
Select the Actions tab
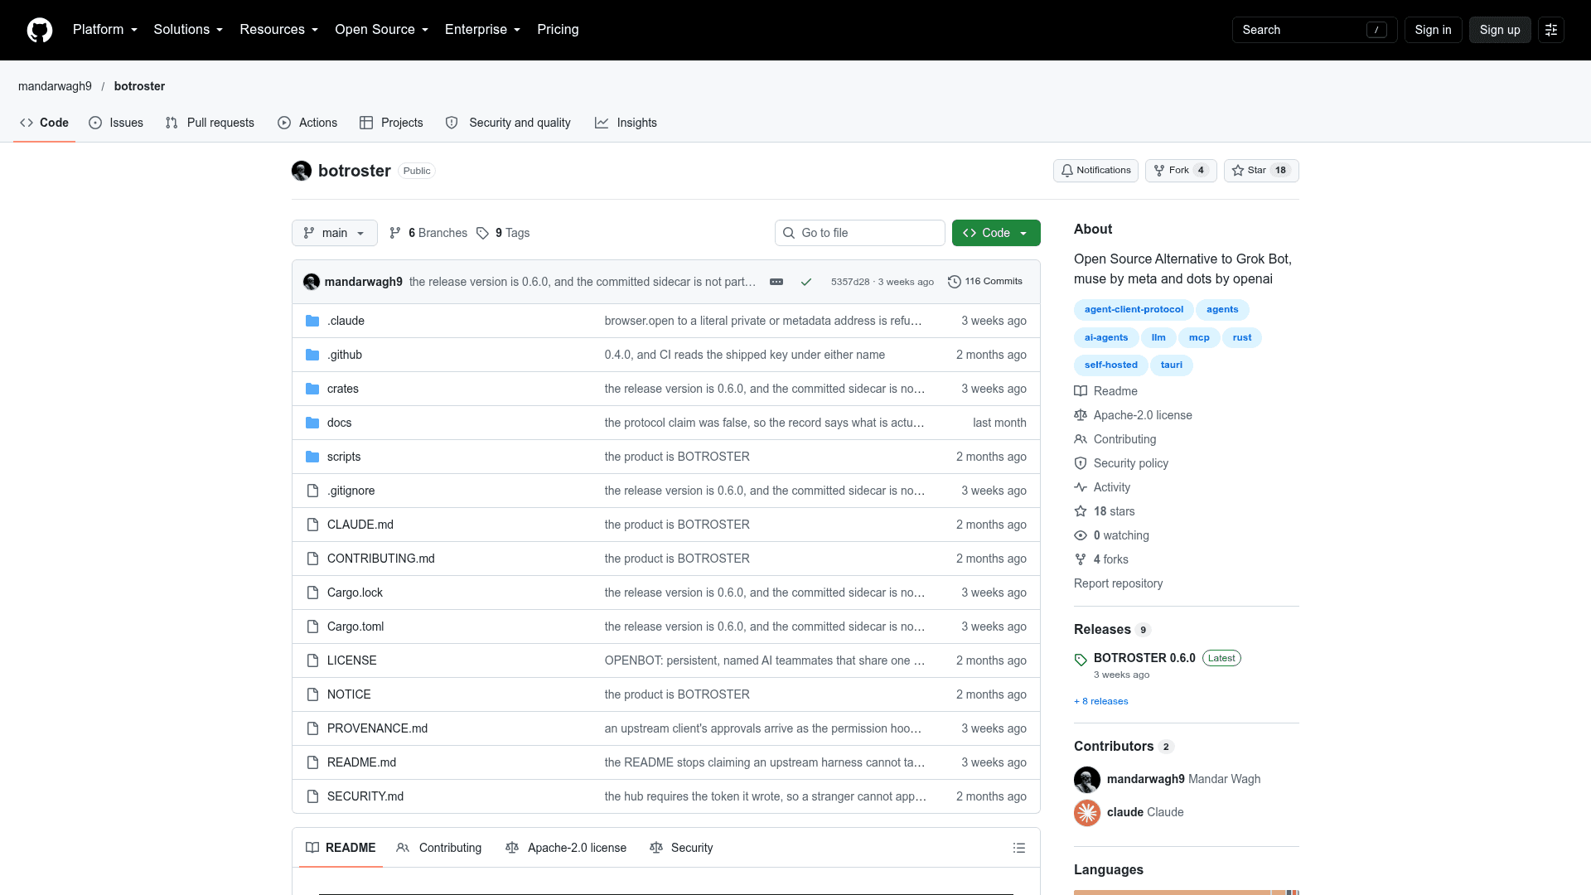(x=307, y=123)
